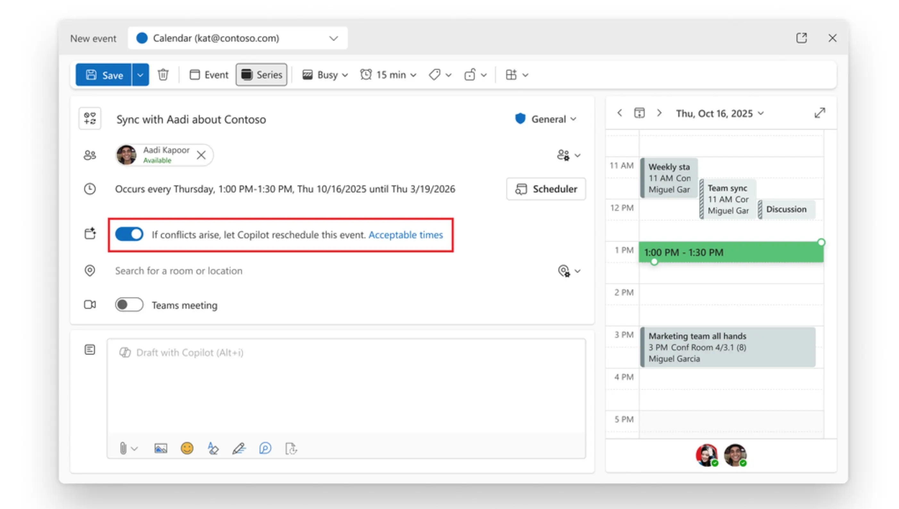Expand the event to full view
Image resolution: width=899 pixels, height=509 pixels.
[x=820, y=113]
